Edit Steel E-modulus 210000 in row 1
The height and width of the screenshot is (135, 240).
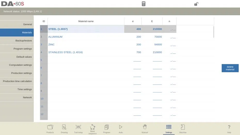point(157,29)
